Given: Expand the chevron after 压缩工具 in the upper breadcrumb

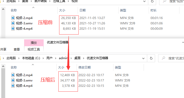Looking at the screenshot, I should [68, 1].
